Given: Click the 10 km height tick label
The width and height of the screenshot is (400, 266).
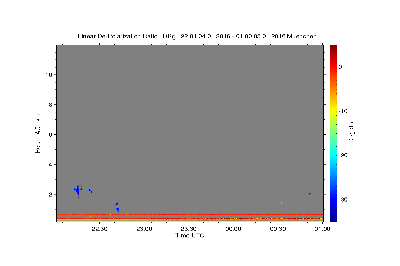Looking at the screenshot, I should point(48,75).
